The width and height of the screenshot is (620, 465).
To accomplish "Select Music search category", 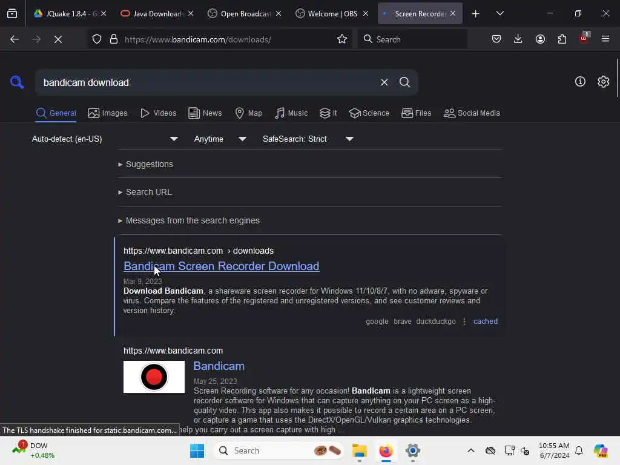I will (291, 113).
